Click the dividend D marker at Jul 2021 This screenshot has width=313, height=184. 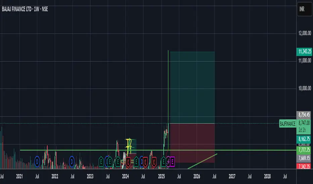point(37,162)
